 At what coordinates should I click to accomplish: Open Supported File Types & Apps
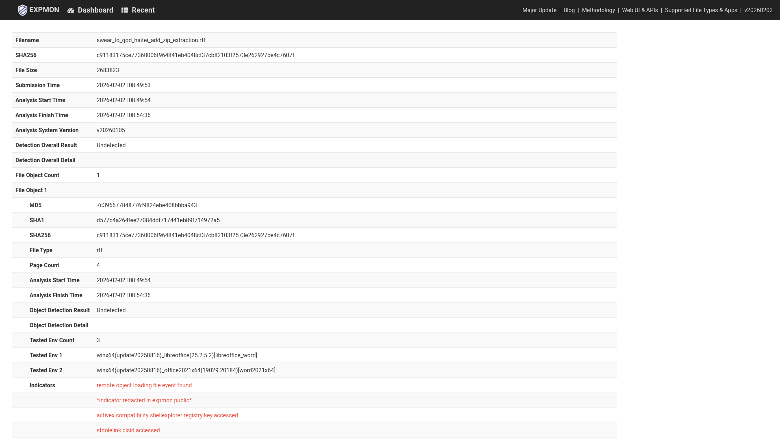(701, 10)
